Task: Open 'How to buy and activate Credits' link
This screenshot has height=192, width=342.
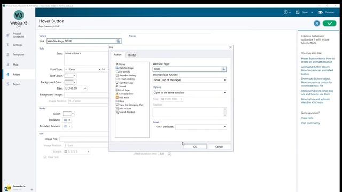Action: (x=315, y=101)
